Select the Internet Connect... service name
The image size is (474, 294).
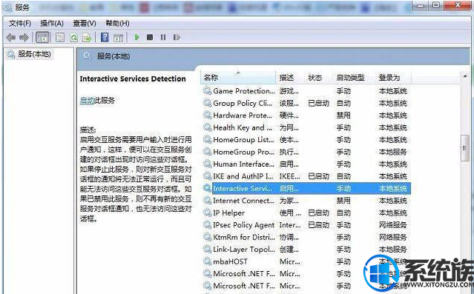pos(243,201)
